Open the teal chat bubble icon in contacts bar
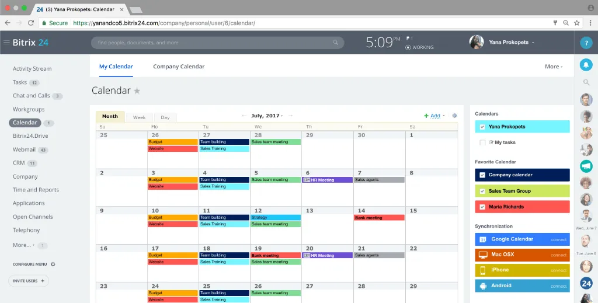 pos(586,166)
